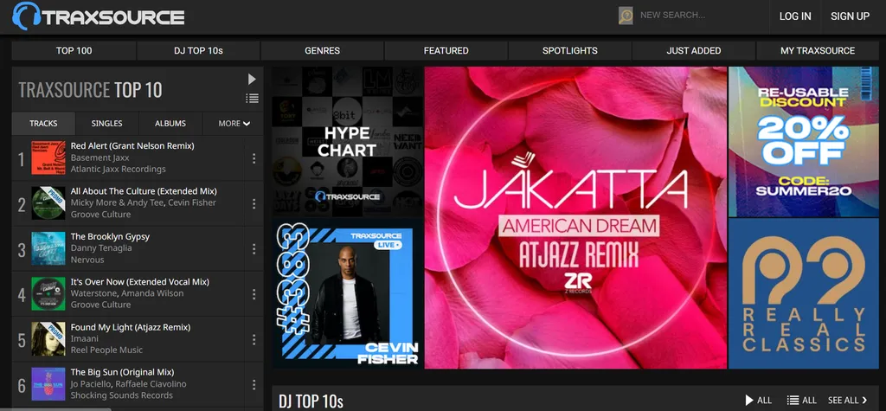This screenshot has height=411, width=886.
Task: Open the DJ TOP 10s menu
Action: (x=198, y=50)
